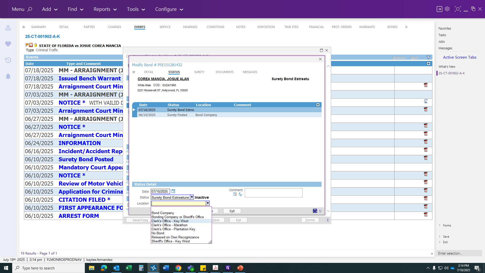Open PDF icon on ARREST FORM row
Screen dimensions: 485x273
tap(426, 214)
